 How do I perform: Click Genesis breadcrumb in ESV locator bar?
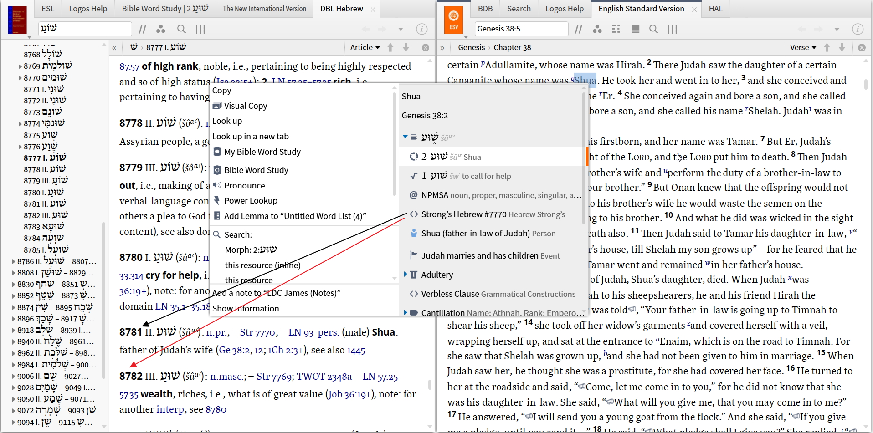471,47
